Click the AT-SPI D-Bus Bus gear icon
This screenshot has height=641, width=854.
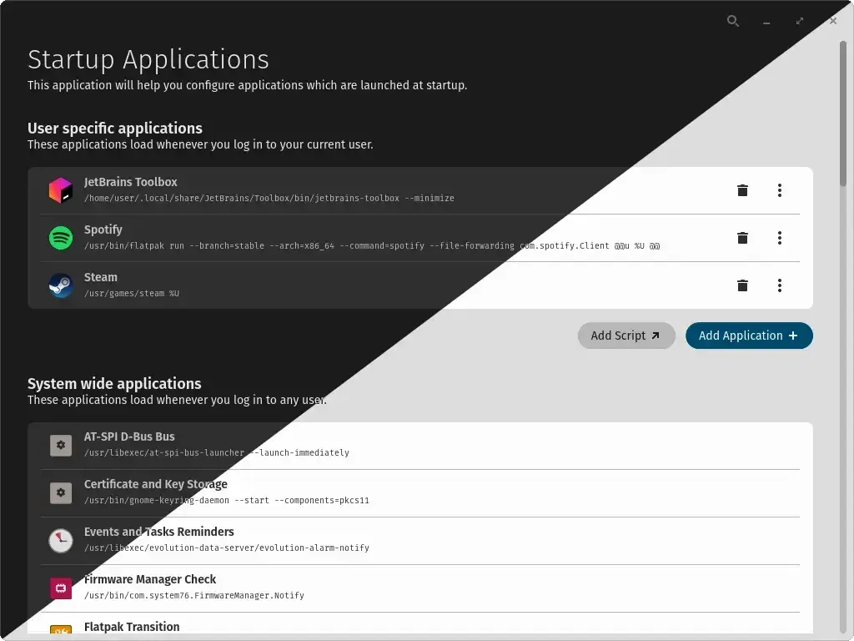60,445
